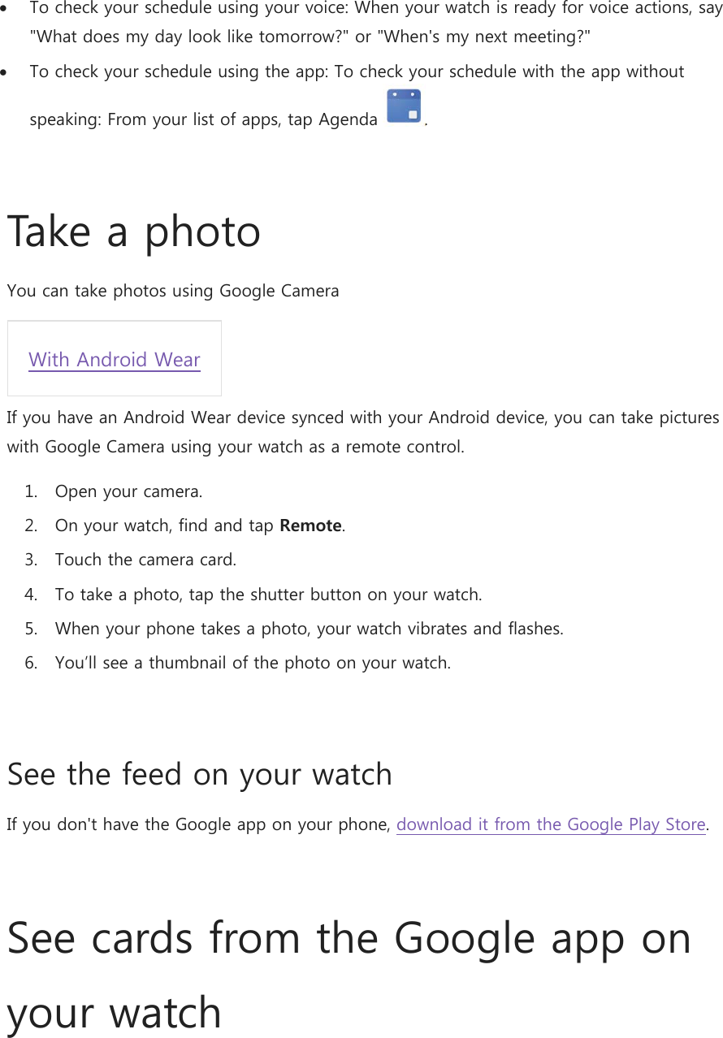
Task: Select the See the feed on your watch heading
Action: coord(199,774)
